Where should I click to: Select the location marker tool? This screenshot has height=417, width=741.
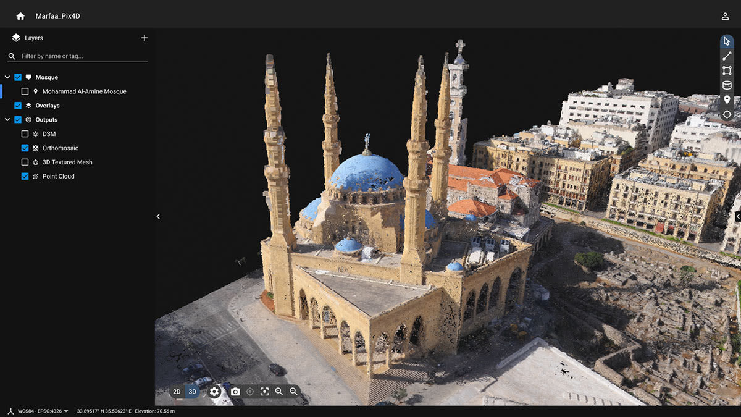coord(727,99)
